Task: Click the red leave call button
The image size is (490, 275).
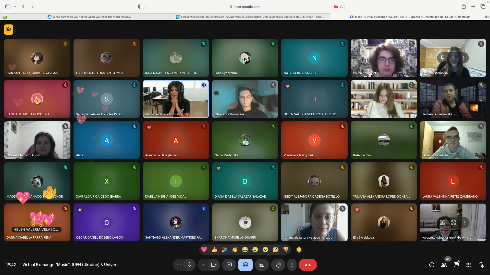Action: point(308,265)
